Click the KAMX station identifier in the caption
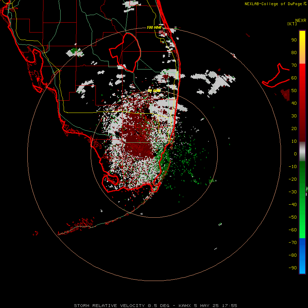 tap(185, 306)
